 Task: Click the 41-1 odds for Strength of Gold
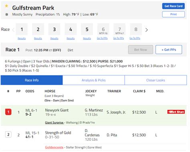(29, 137)
